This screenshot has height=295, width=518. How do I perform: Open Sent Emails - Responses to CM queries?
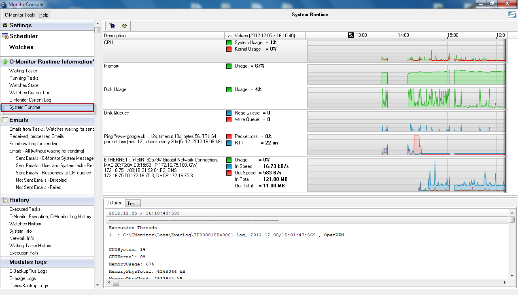point(53,173)
